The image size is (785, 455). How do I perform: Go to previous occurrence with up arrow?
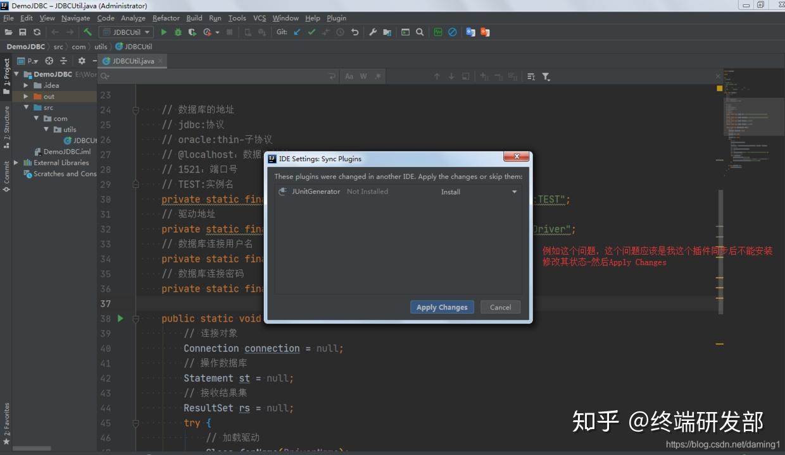[437, 76]
